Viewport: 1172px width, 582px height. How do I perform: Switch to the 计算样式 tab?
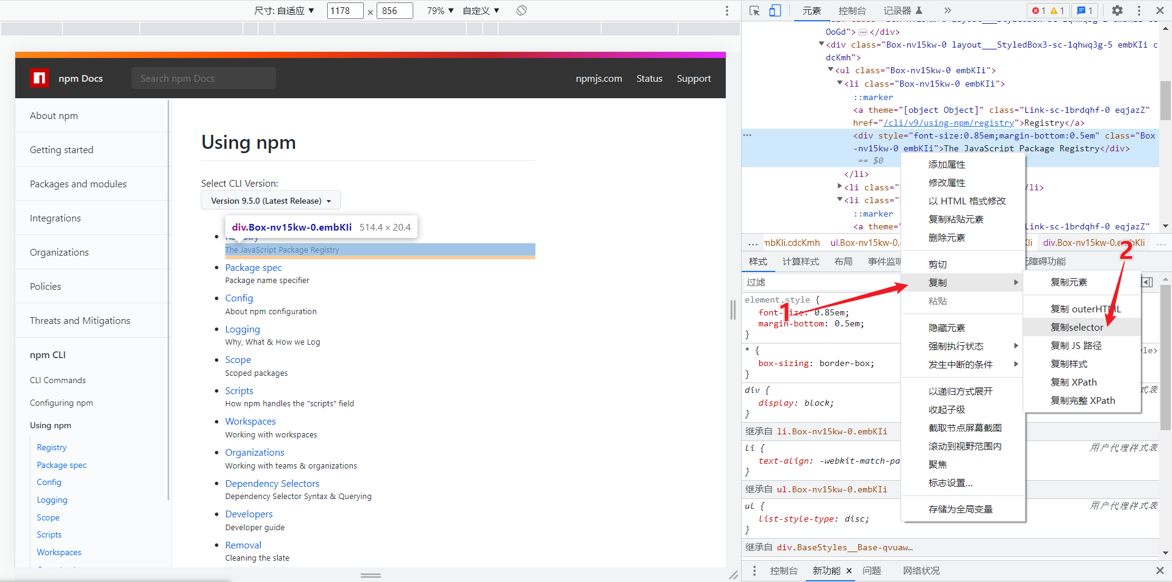[x=801, y=261]
